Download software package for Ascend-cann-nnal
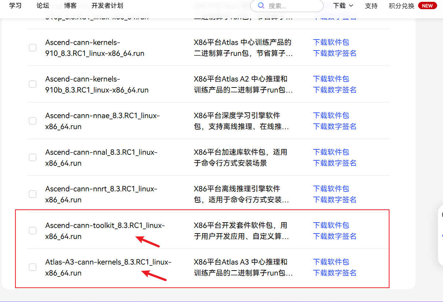 click(331, 152)
